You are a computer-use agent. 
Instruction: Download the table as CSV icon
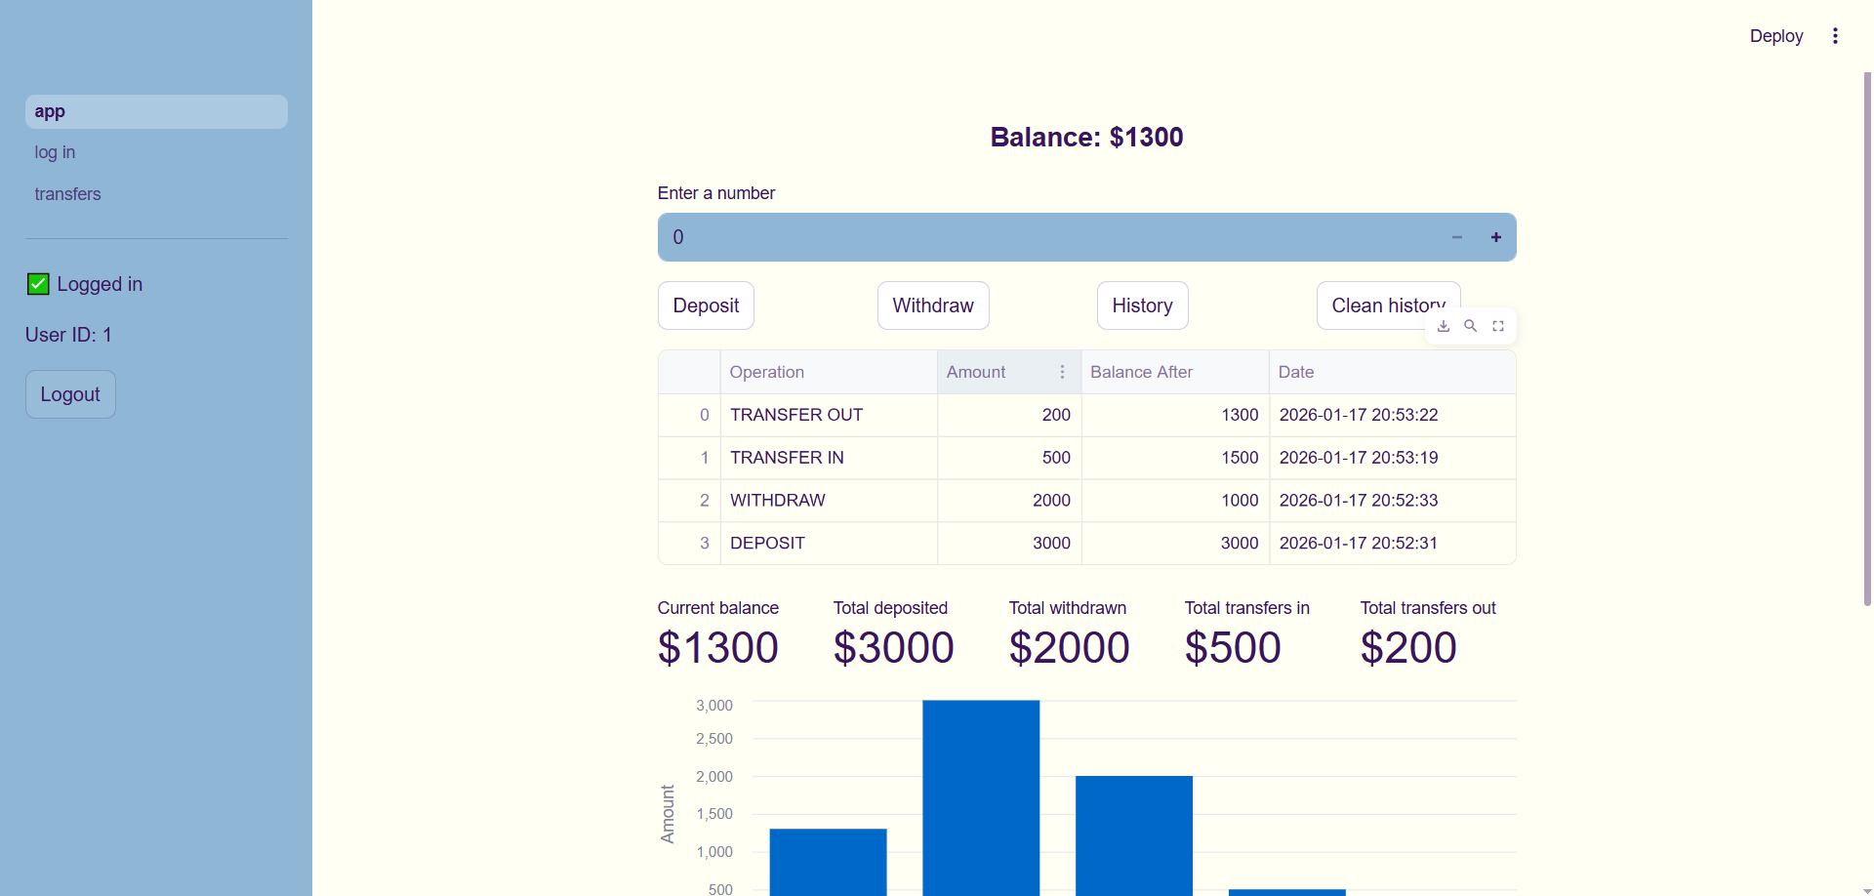(1443, 326)
